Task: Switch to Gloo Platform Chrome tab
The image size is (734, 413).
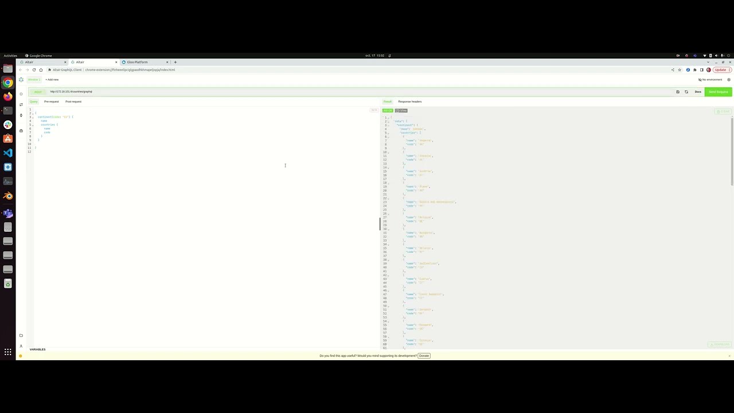Action: click(145, 62)
